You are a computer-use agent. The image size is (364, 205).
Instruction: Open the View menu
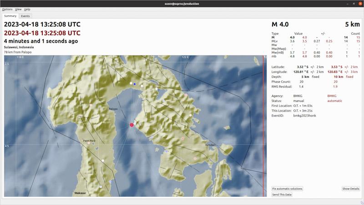pyautogui.click(x=18, y=9)
